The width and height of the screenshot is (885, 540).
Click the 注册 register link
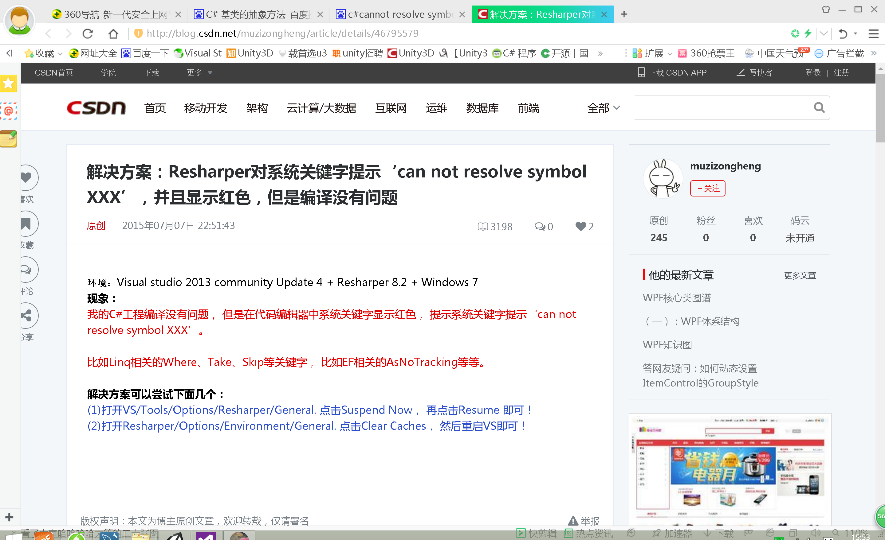pyautogui.click(x=842, y=73)
